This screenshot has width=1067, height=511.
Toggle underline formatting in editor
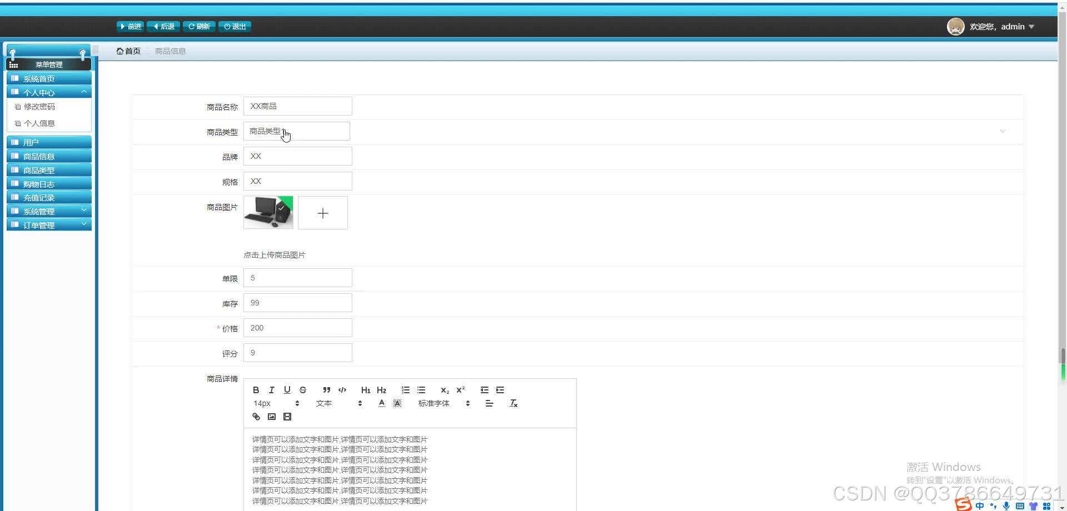[x=287, y=390]
